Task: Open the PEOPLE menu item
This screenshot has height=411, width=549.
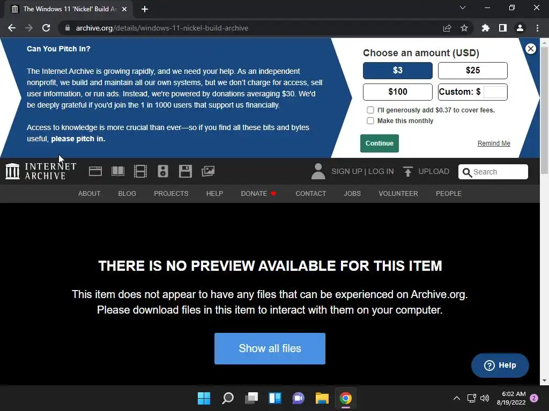Action: tap(449, 194)
